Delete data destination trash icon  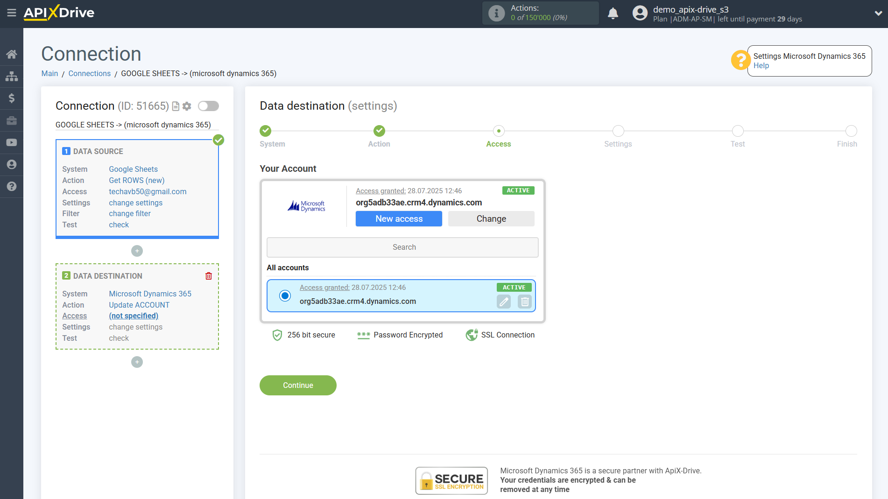pyautogui.click(x=209, y=276)
